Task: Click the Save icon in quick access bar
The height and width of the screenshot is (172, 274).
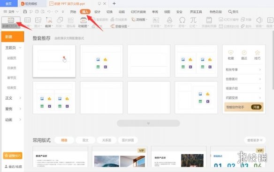Action: [25, 12]
